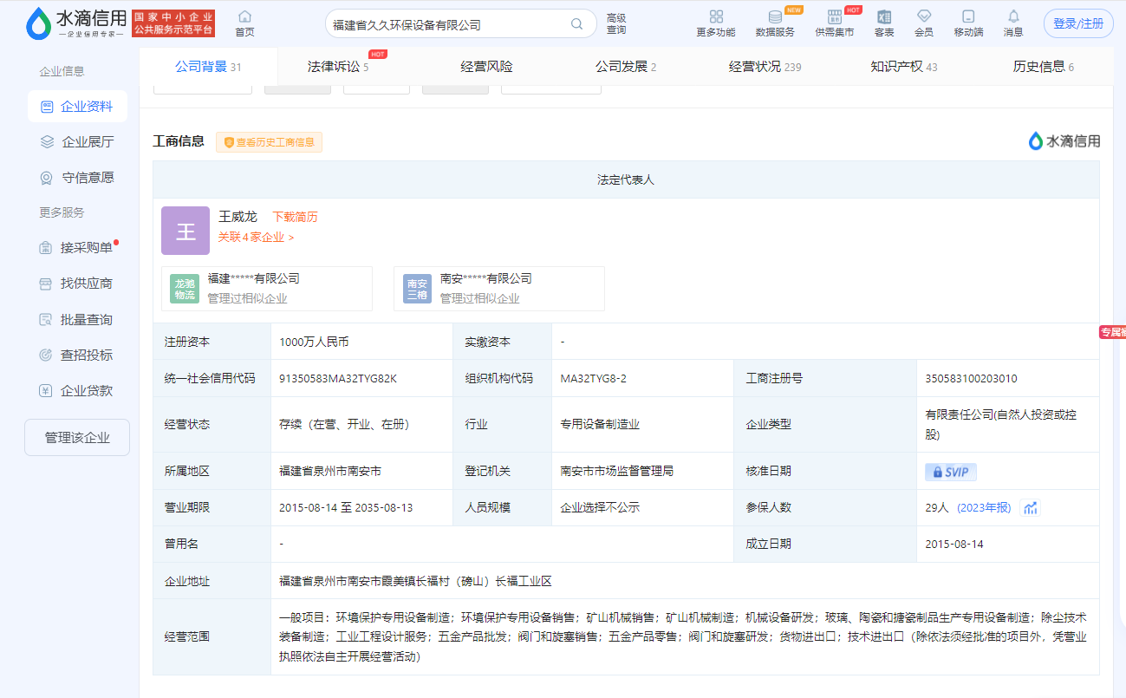Click the 1000万人民币 registered capital value

[x=314, y=342]
